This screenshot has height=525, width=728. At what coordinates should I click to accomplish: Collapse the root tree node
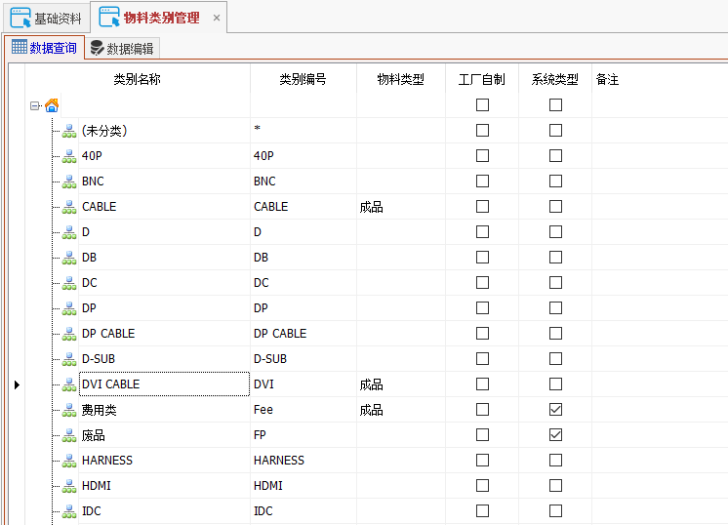[x=35, y=105]
